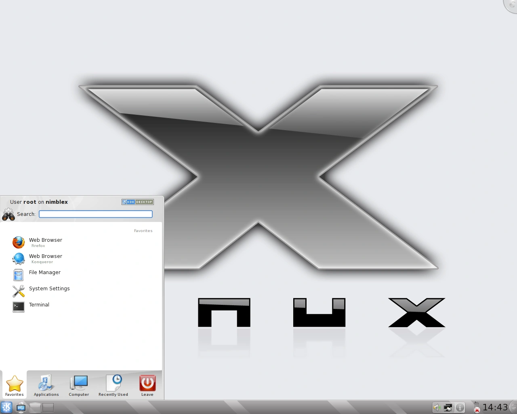Open the Computer tab
Screen dimensions: 517x414
[x=79, y=385]
